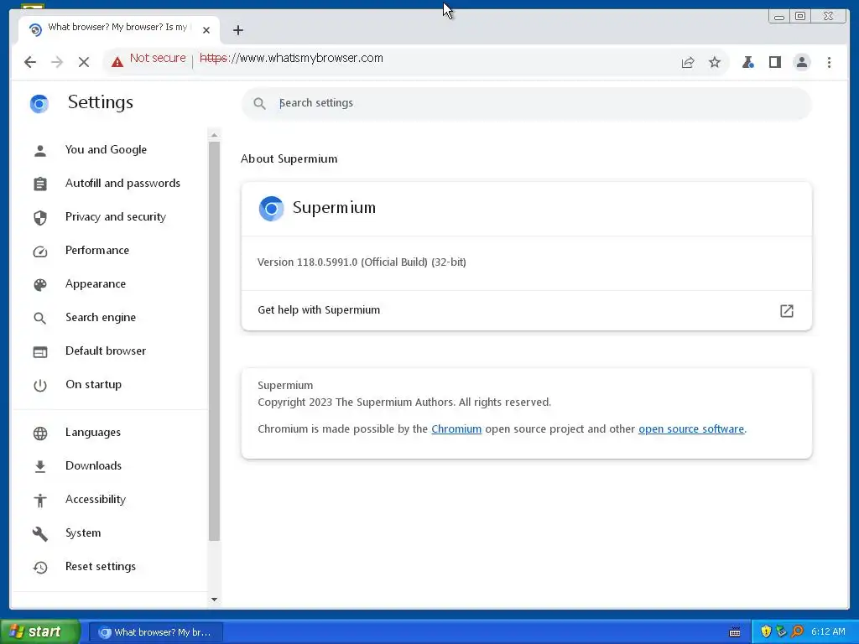Follow the Chromium link
Image resolution: width=859 pixels, height=644 pixels.
point(456,429)
